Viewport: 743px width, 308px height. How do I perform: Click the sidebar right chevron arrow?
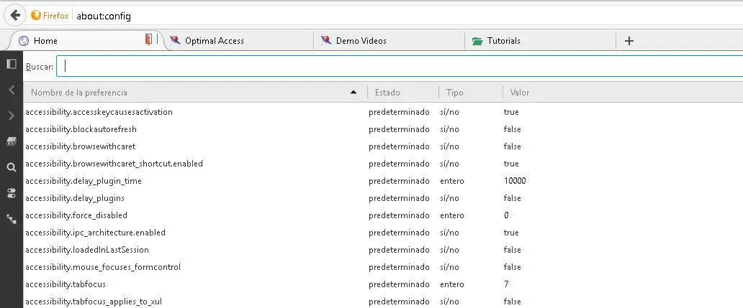pos(11,116)
